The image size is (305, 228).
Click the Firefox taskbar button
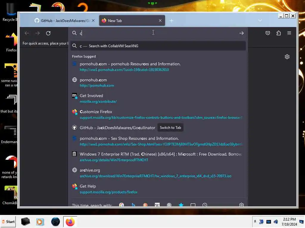pos(70,222)
